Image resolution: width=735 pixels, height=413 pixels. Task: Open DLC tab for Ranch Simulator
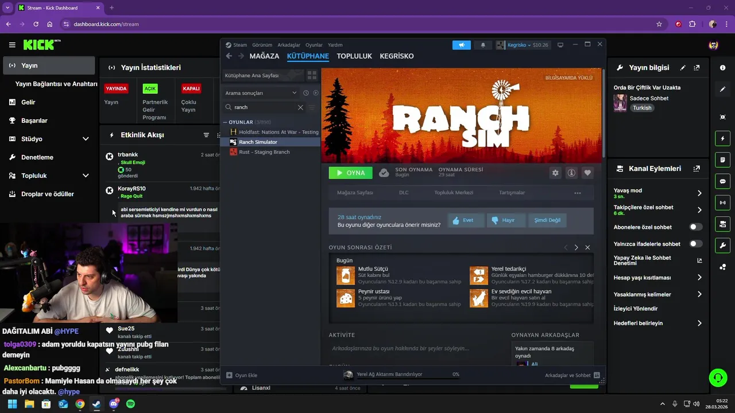point(404,193)
